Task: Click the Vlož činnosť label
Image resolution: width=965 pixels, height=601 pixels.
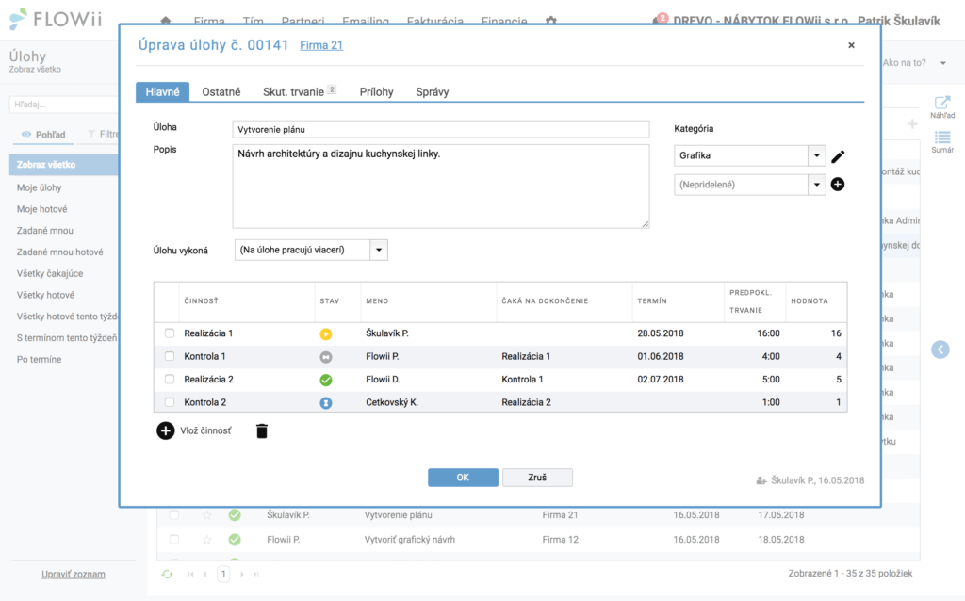Action: [205, 430]
